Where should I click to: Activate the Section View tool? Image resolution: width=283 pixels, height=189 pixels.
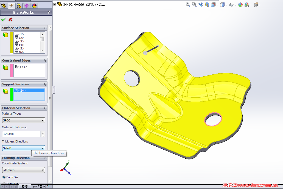tap(207, 5)
